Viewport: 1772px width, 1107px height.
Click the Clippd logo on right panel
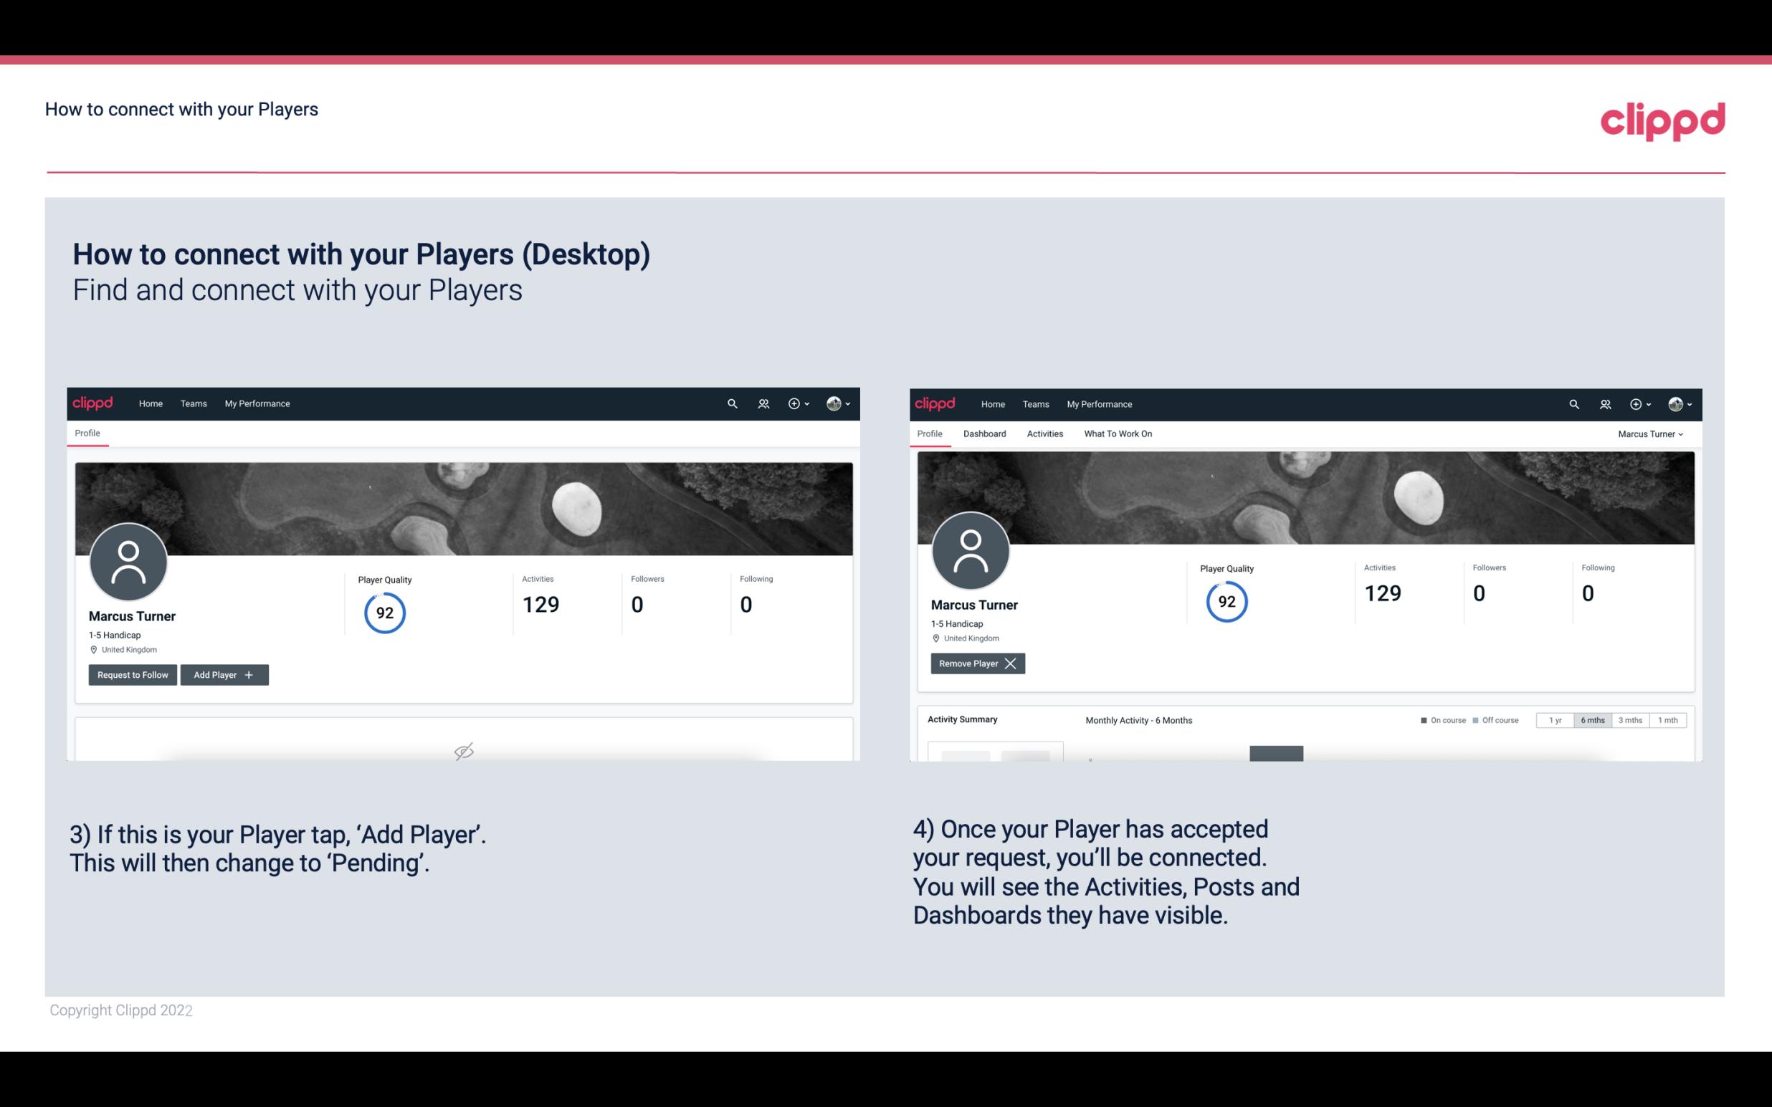[935, 403]
